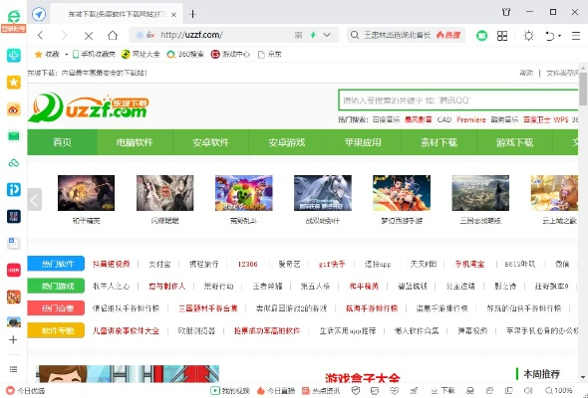Screen dimensions: 588x398
Task: Click the green 热门游戏 label button
Action: coord(56,286)
